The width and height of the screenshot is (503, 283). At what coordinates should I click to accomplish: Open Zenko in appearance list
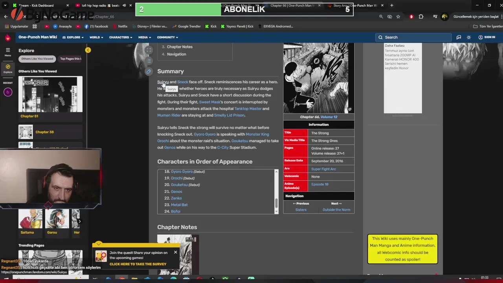point(176,198)
